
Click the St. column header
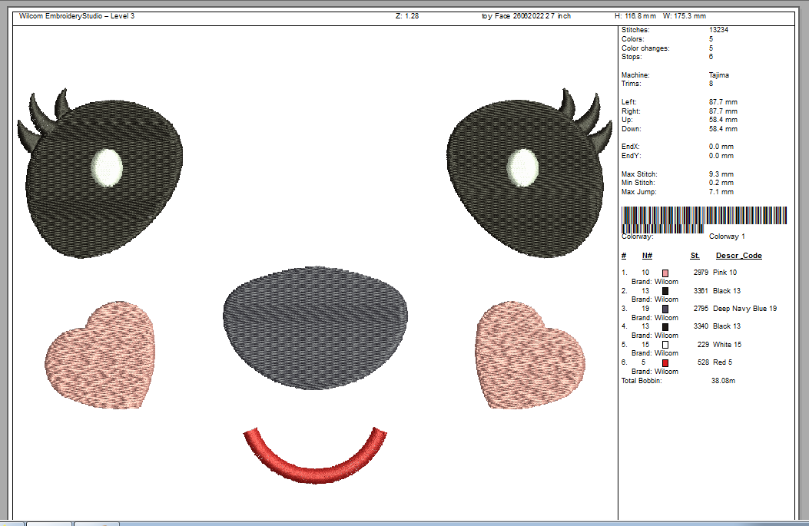click(x=695, y=256)
